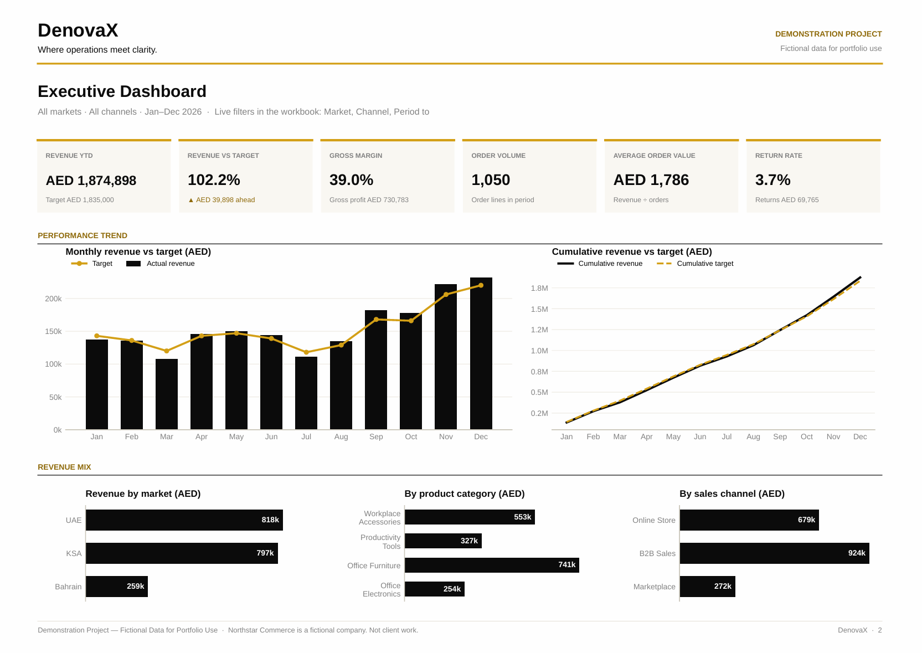922x653 pixels.
Task: Click the 1,050 order volume figure
Action: click(x=491, y=180)
